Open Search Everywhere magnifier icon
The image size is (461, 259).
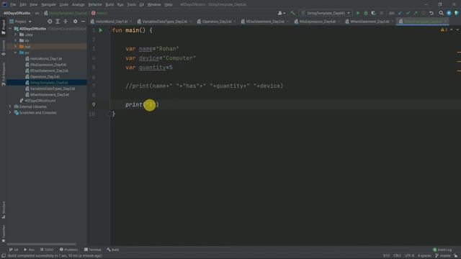[441, 13]
